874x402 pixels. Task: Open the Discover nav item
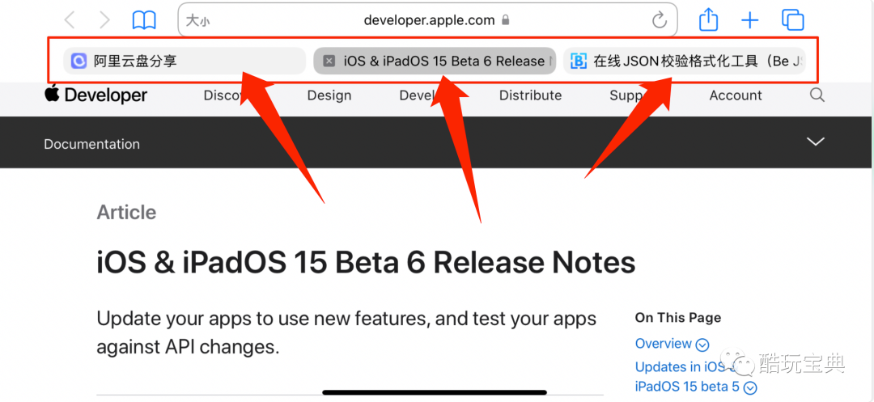224,95
